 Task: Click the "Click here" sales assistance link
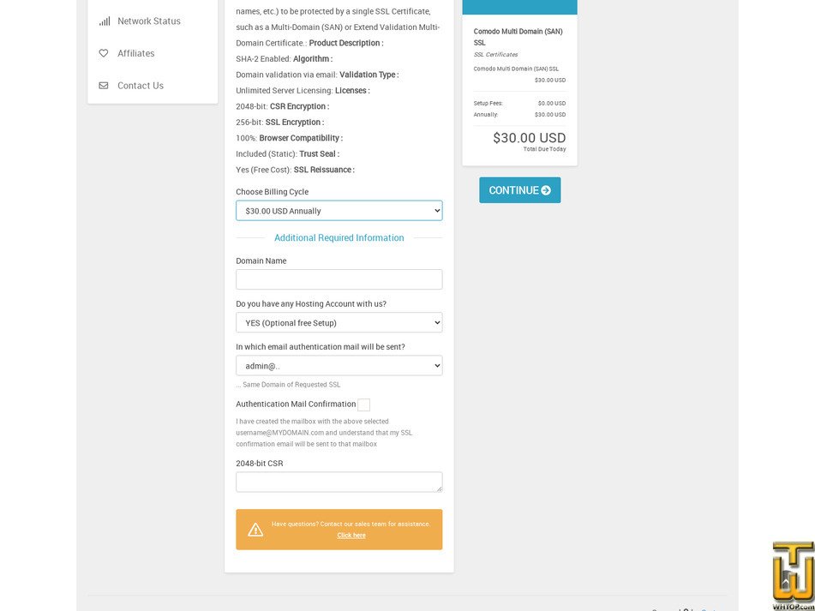click(x=351, y=535)
